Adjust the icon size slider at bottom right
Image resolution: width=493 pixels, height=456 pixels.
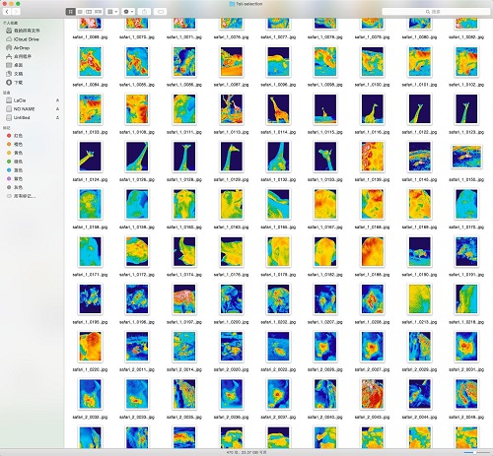pyautogui.click(x=475, y=452)
